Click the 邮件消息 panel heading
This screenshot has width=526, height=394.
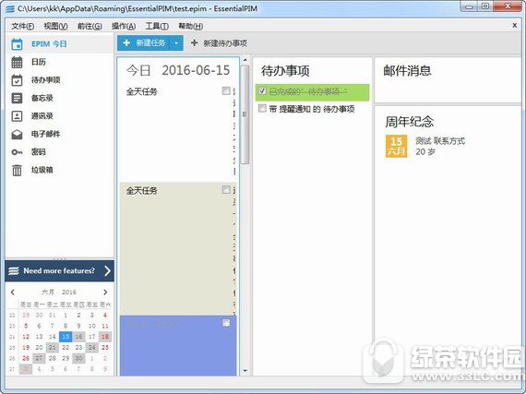(x=407, y=70)
